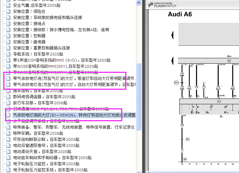Image resolution: width=239 pixels, height=173 pixels.
Task: Click the black arrow beside the J519 control bar
Action: [x=172, y=61]
